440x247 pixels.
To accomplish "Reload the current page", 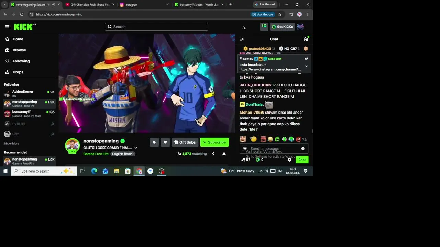I will pyautogui.click(x=22, y=14).
